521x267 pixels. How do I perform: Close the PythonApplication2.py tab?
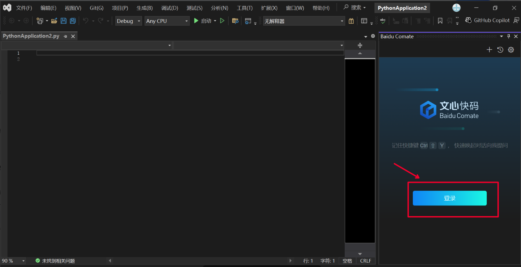pyautogui.click(x=73, y=36)
